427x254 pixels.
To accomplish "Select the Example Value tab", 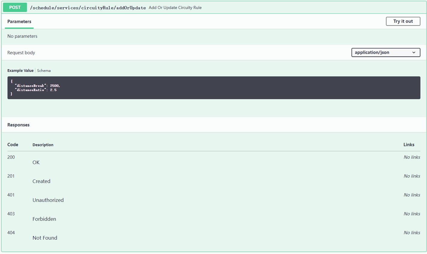I will (x=20, y=71).
